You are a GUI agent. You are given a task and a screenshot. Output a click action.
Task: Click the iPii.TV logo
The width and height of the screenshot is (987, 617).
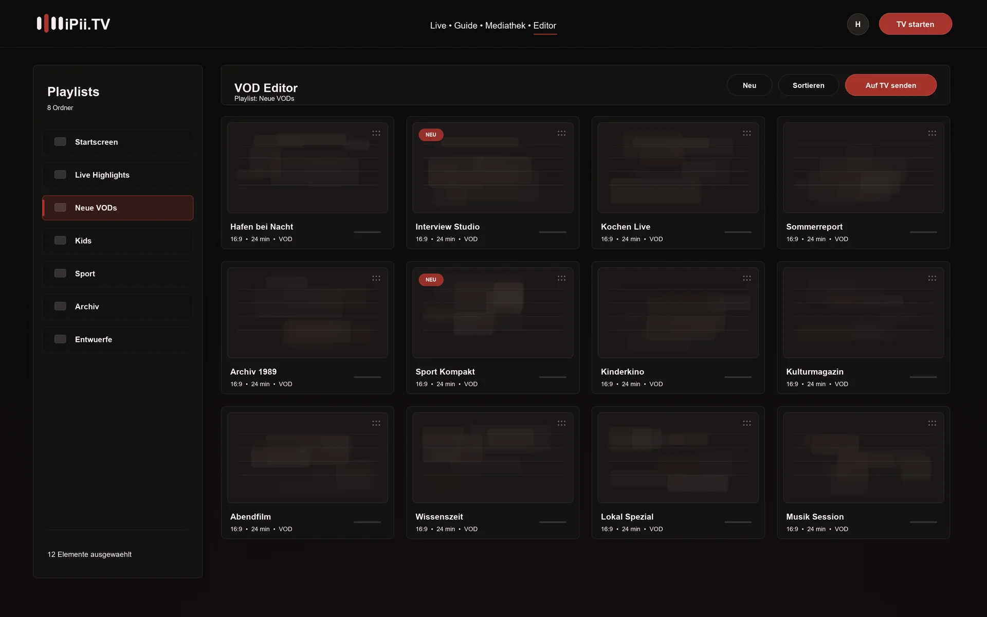(74, 24)
